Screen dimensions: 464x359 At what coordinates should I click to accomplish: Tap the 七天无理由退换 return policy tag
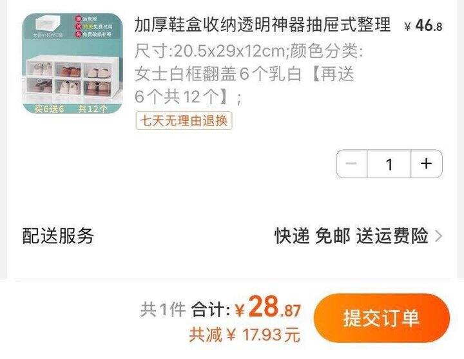[x=184, y=120]
